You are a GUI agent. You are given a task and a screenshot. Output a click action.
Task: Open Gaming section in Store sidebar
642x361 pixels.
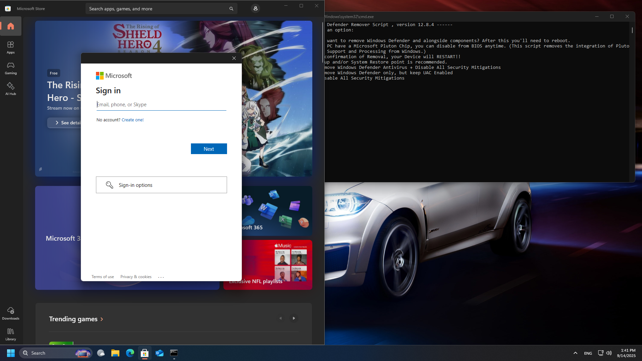pos(11,68)
